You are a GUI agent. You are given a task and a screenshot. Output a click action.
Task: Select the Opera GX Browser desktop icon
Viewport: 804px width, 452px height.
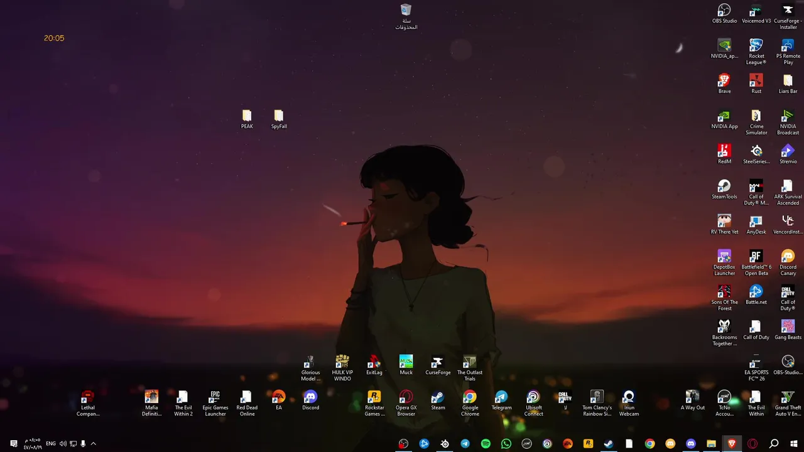pos(406,403)
